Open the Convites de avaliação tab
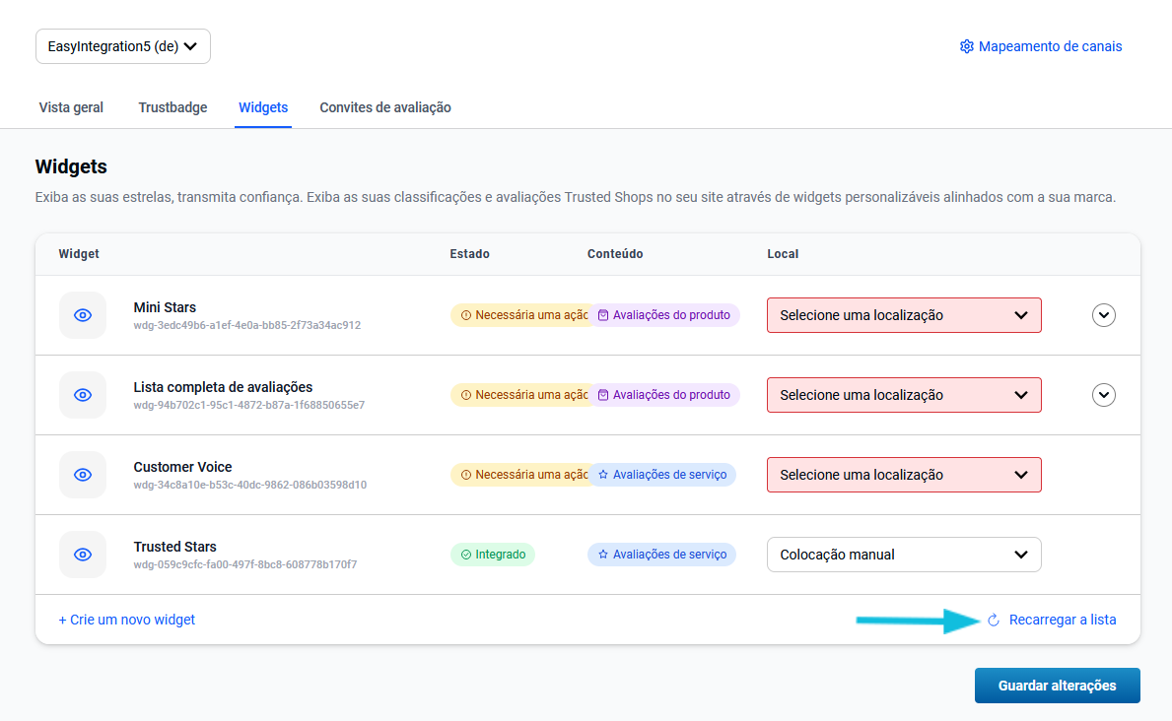Image resolution: width=1172 pixels, height=721 pixels. (385, 107)
